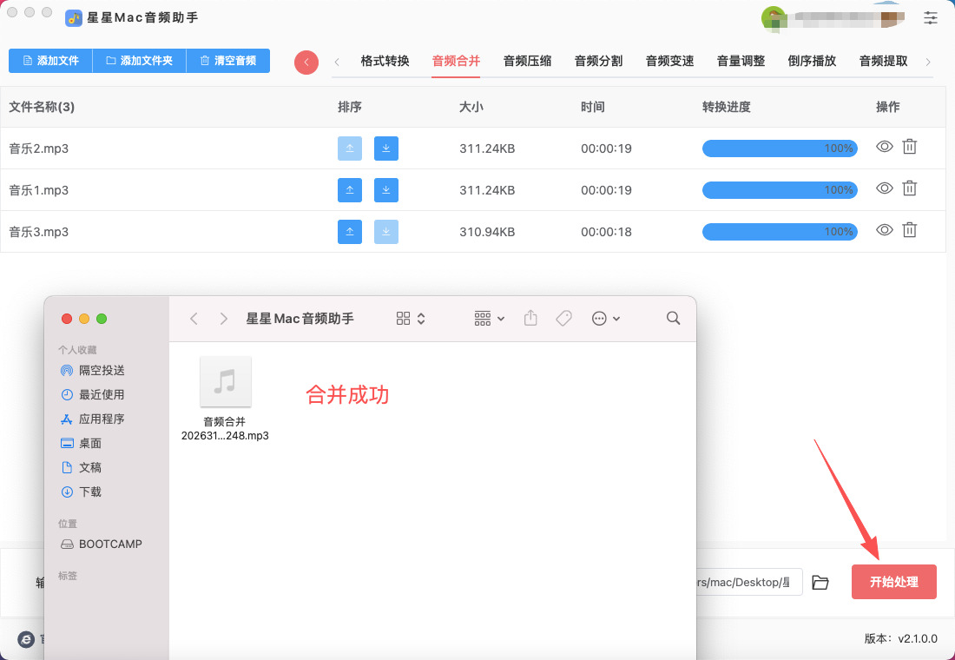Click 添加文件 button
Viewport: 955px width, 660px height.
coord(50,61)
